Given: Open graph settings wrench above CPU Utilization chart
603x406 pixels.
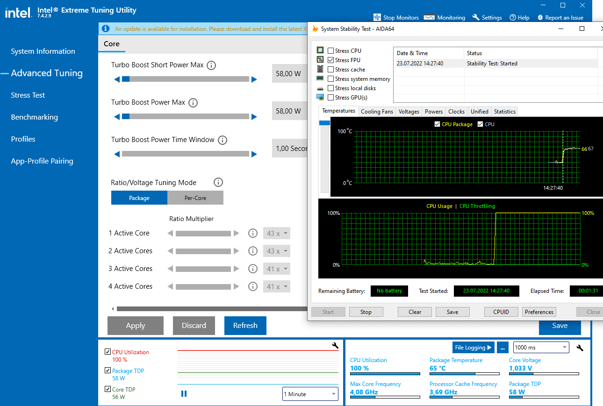Looking at the screenshot, I should coord(335,346).
